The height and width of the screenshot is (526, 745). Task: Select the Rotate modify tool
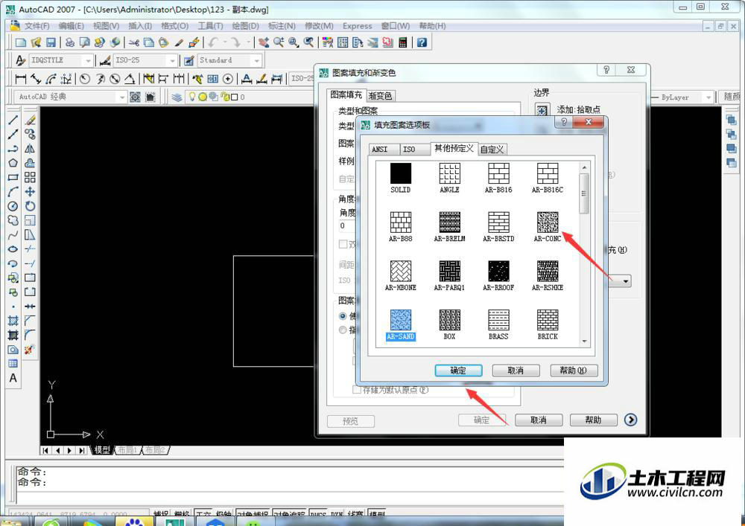pos(30,206)
